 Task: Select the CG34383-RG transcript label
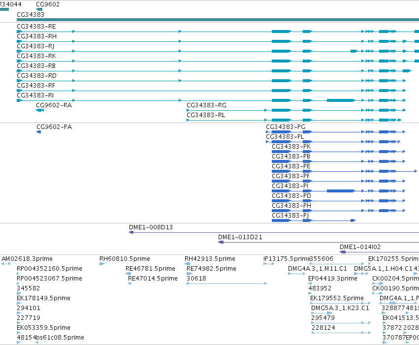pyautogui.click(x=207, y=105)
